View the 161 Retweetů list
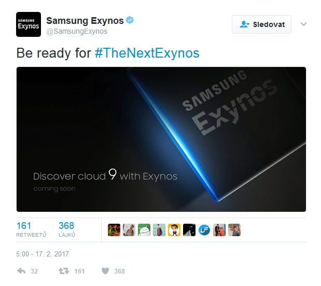The height and width of the screenshot is (286, 321). click(31, 229)
